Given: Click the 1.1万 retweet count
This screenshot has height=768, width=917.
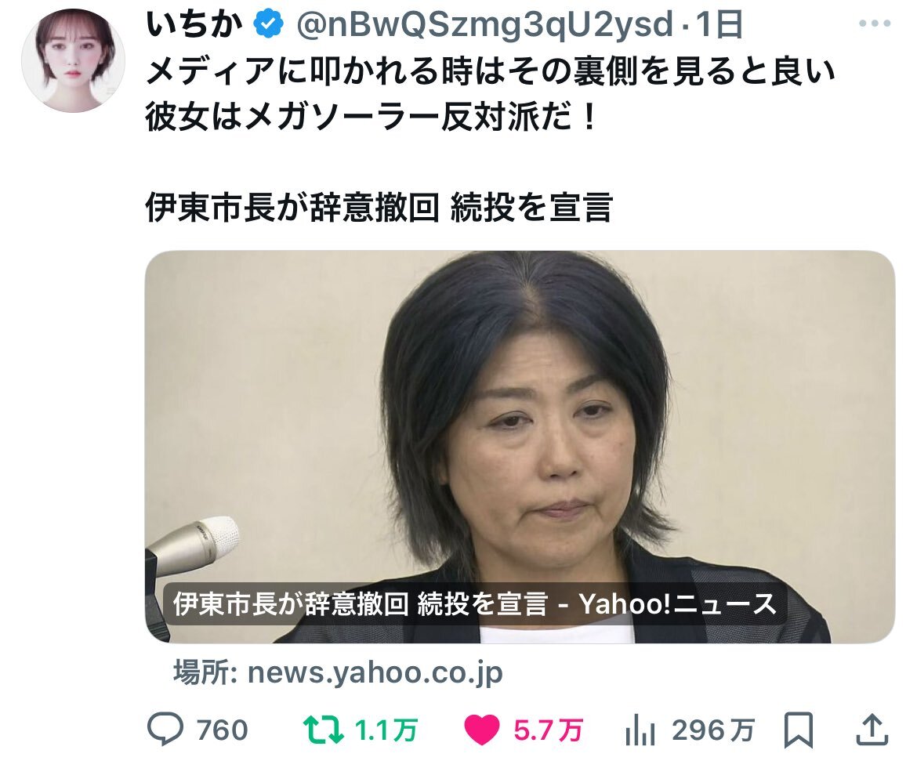Looking at the screenshot, I should point(386,730).
